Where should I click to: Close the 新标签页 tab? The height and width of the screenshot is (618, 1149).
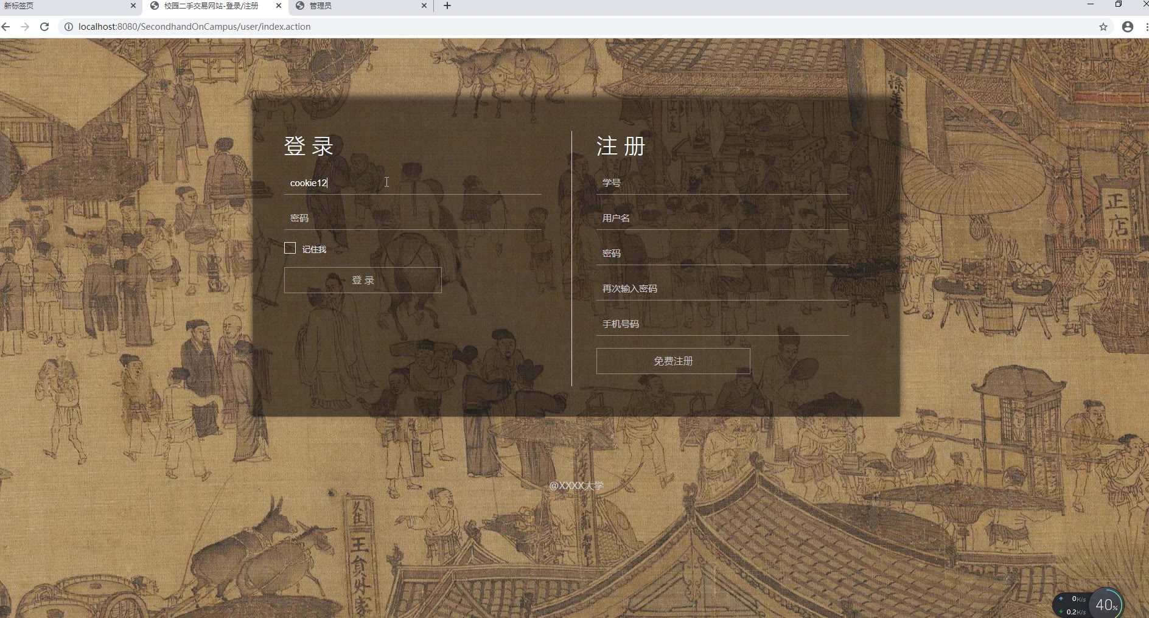[133, 5]
